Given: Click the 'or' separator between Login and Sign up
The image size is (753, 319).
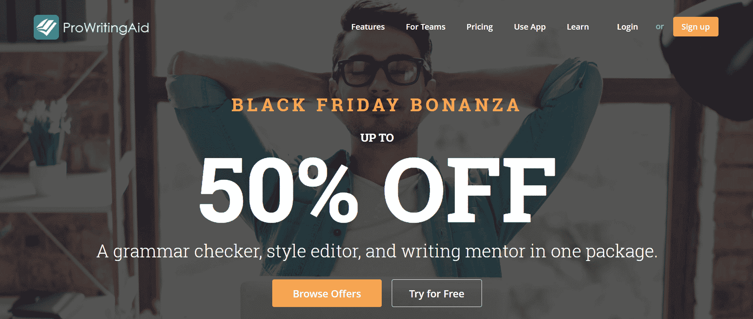Looking at the screenshot, I should pos(659,27).
